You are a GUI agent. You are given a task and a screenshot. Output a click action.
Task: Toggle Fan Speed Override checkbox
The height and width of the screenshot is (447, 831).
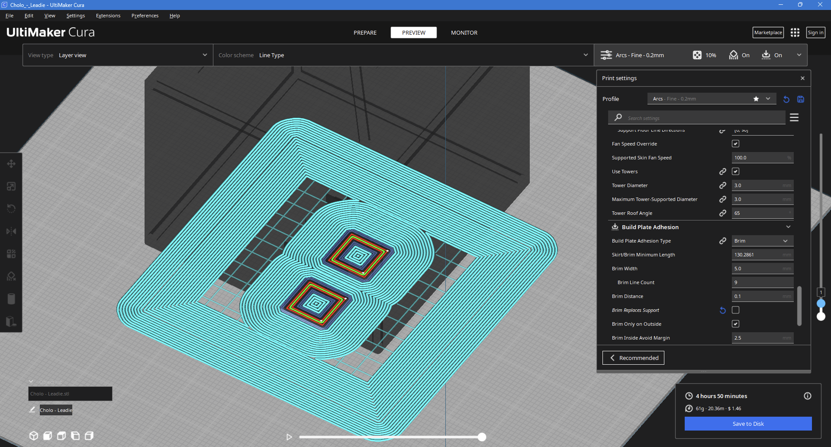[x=736, y=144]
